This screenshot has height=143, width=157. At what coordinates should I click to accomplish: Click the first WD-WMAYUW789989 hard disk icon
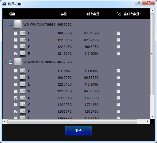tap(18, 25)
